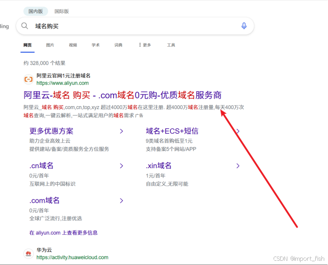Click the 支持备案5个网站/APP text
Viewport: 328px width, 265px height.
(171, 149)
